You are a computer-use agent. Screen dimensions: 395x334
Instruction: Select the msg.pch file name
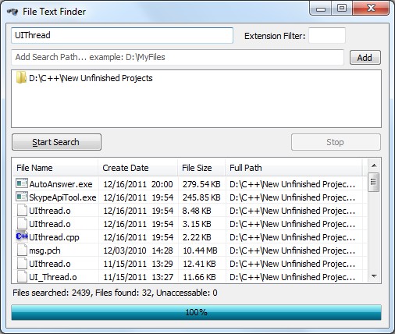(x=44, y=250)
